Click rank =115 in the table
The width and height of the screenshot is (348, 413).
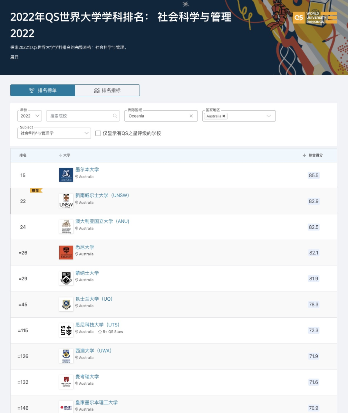point(23,330)
